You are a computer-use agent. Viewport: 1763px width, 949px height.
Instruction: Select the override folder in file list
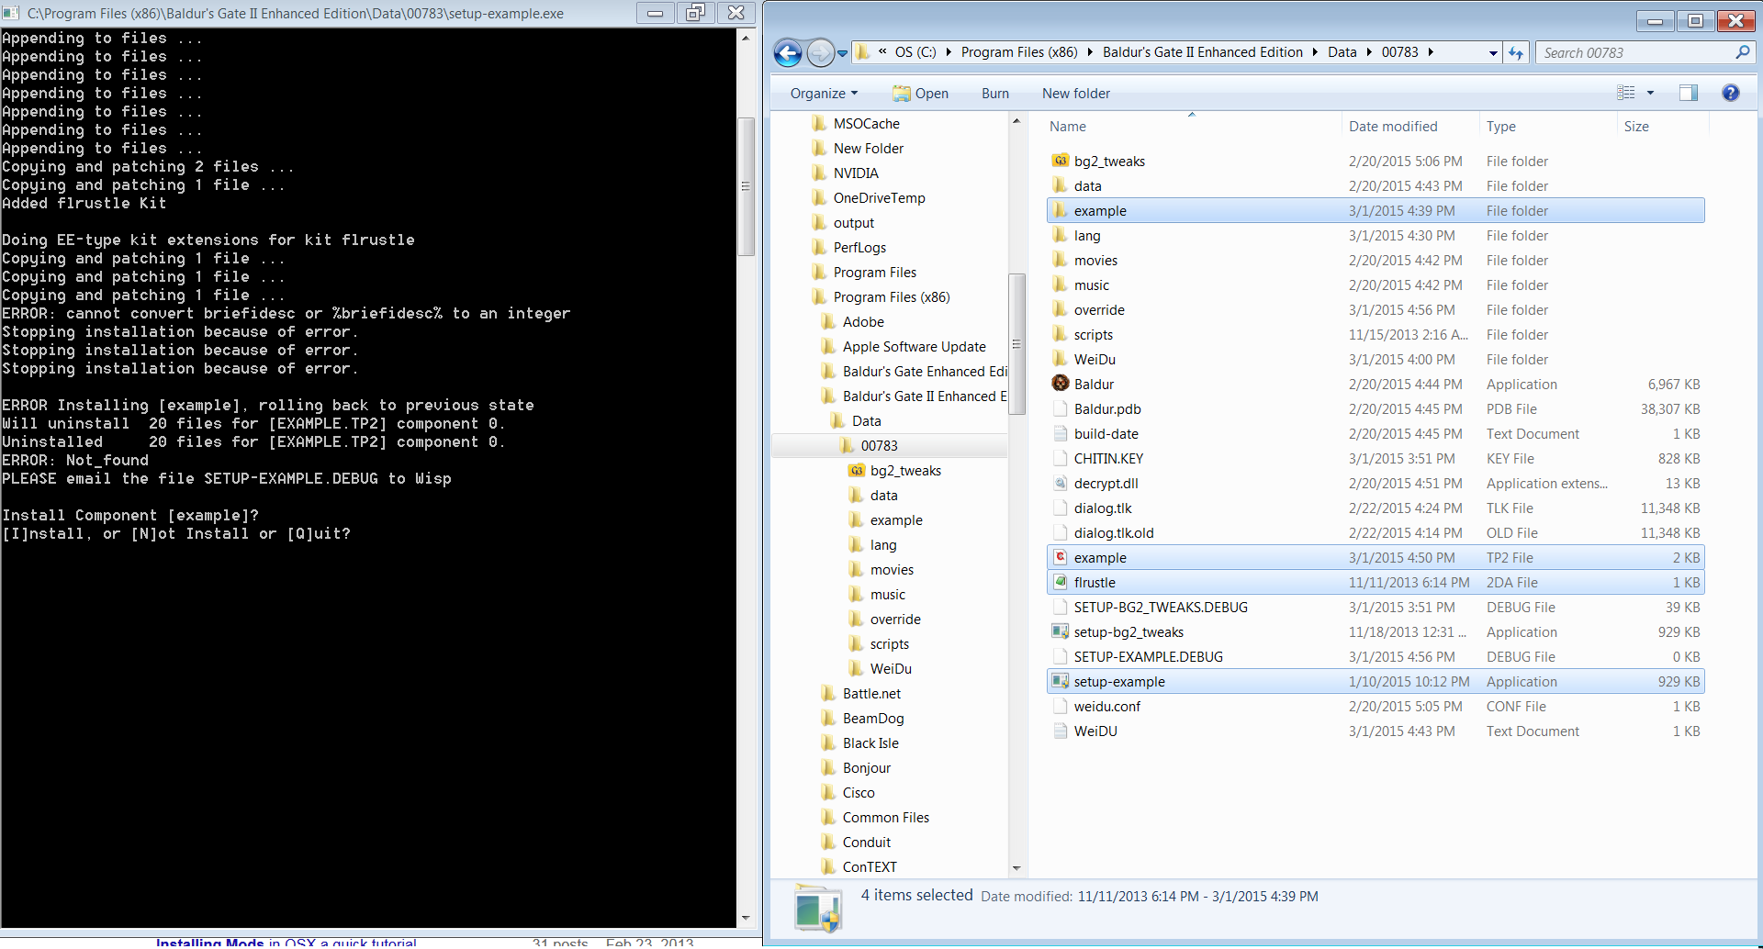pos(1375,310)
